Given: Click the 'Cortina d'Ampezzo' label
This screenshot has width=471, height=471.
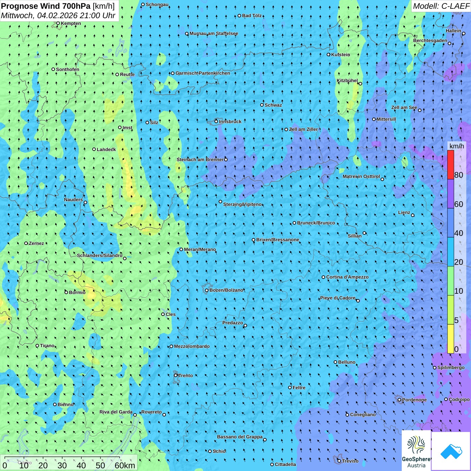Looking at the screenshot, I should 347,277.
